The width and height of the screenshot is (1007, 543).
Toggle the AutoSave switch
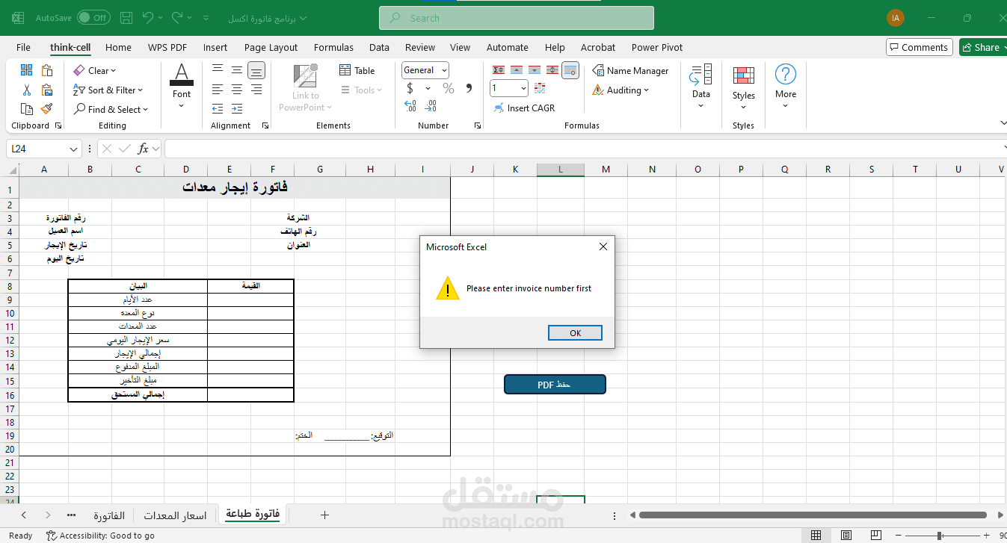point(93,17)
